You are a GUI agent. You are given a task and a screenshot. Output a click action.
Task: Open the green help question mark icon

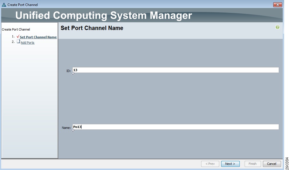coord(277,27)
